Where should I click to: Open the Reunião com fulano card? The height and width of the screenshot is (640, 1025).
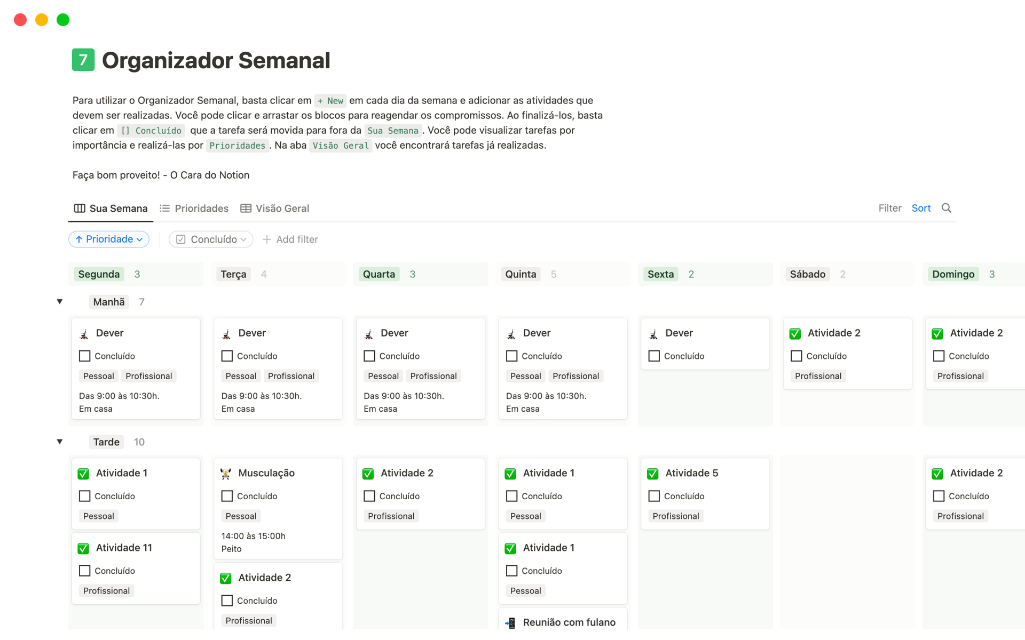[x=569, y=622]
